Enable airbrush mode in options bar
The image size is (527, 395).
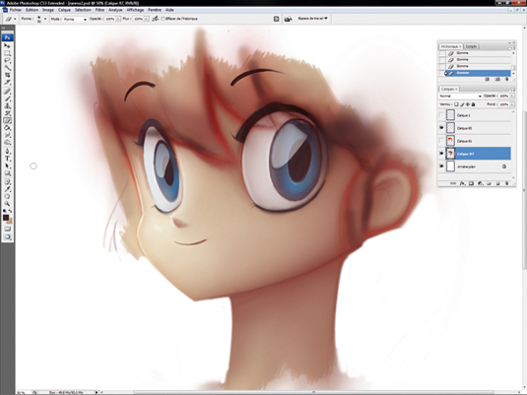click(x=155, y=19)
